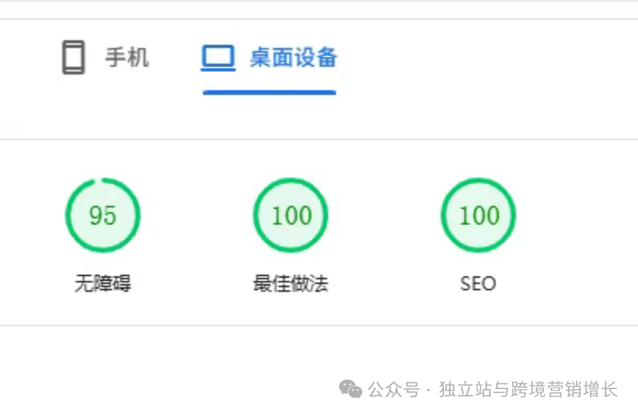Screen dimensions: 638x415
Task: Click the 最佳做法 label text
Action: coord(290,284)
